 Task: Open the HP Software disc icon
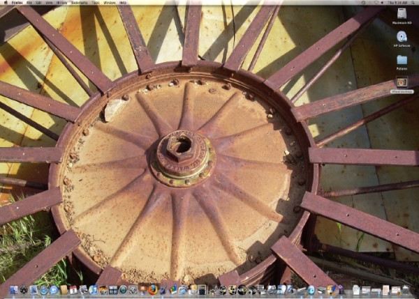tap(402, 37)
